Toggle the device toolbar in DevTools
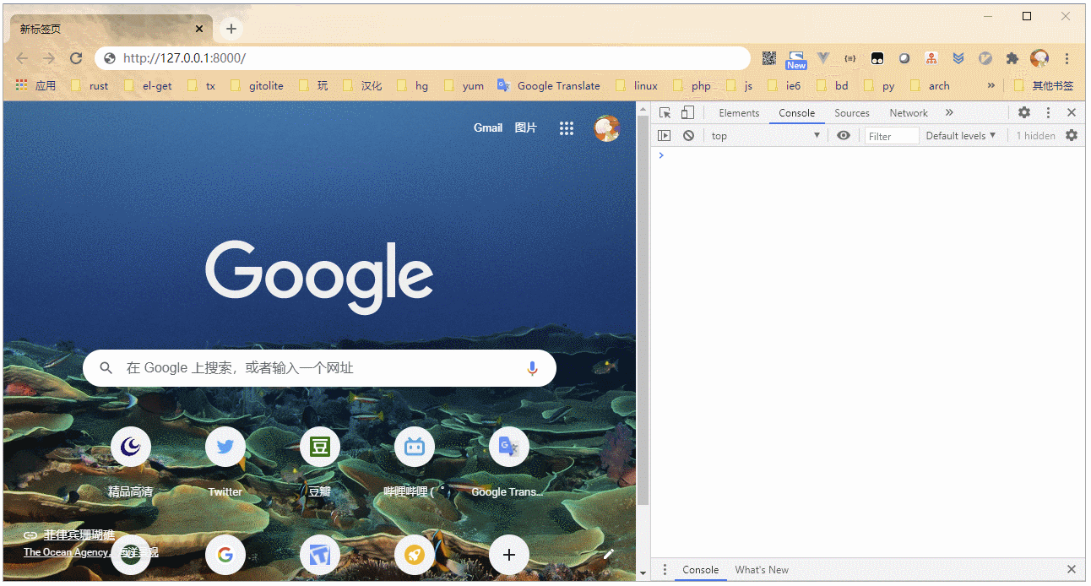 point(687,113)
